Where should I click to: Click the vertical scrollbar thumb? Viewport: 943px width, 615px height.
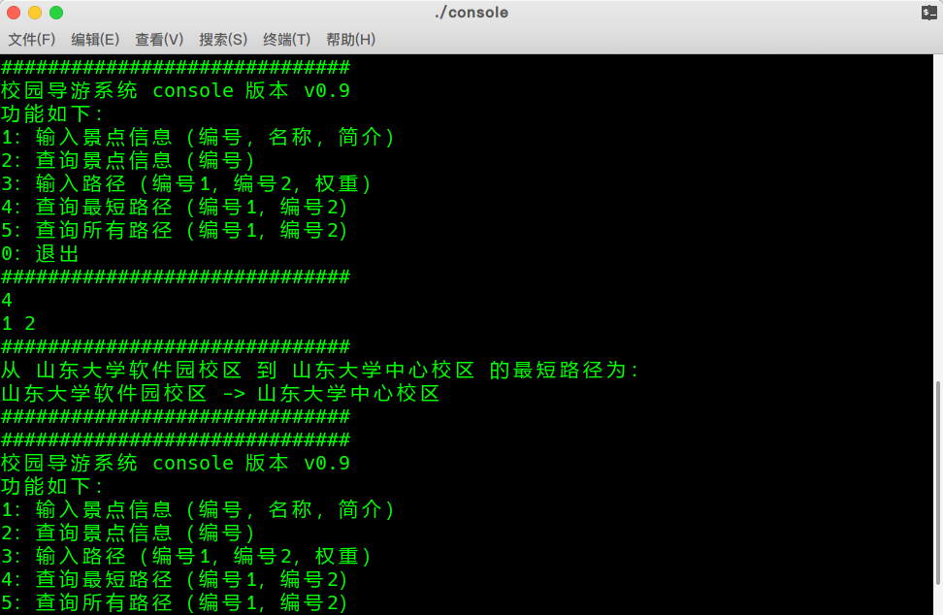point(937,482)
